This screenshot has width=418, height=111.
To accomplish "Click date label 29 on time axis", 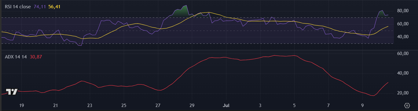I will coord(192,105).
